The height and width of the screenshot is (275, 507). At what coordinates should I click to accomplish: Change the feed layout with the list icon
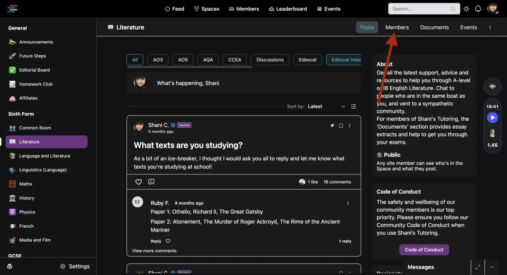(353, 107)
